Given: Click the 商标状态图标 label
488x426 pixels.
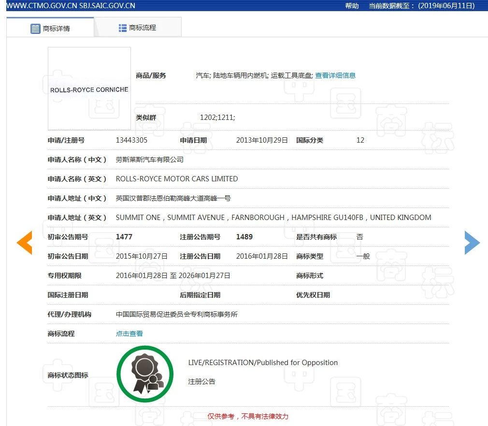Looking at the screenshot, I should tap(68, 375).
